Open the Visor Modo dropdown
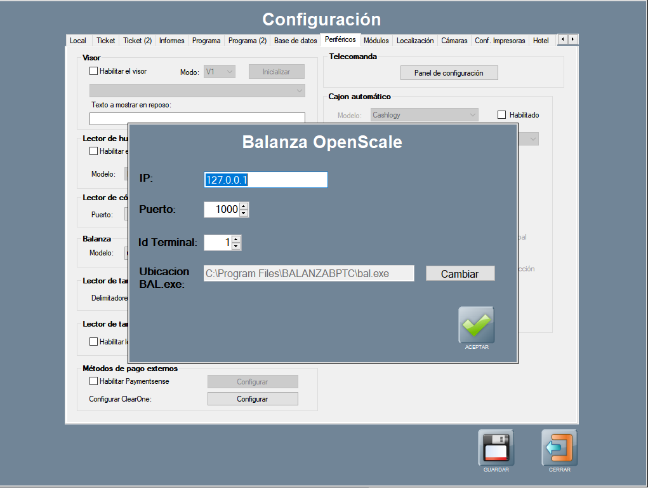 tap(220, 72)
